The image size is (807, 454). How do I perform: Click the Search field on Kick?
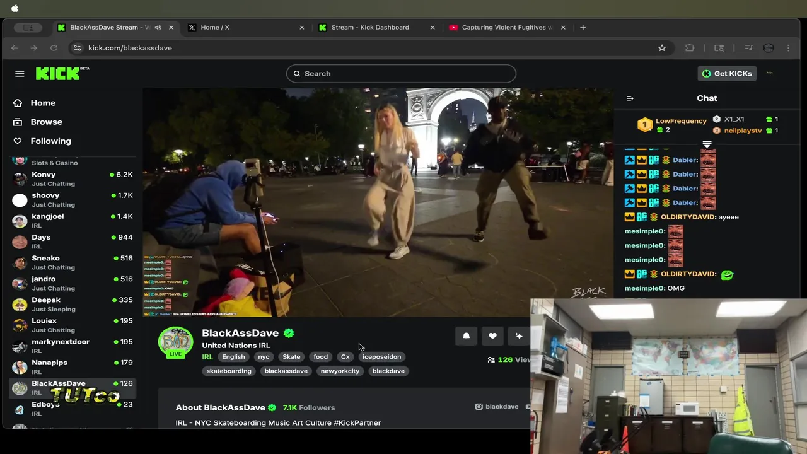(401, 74)
